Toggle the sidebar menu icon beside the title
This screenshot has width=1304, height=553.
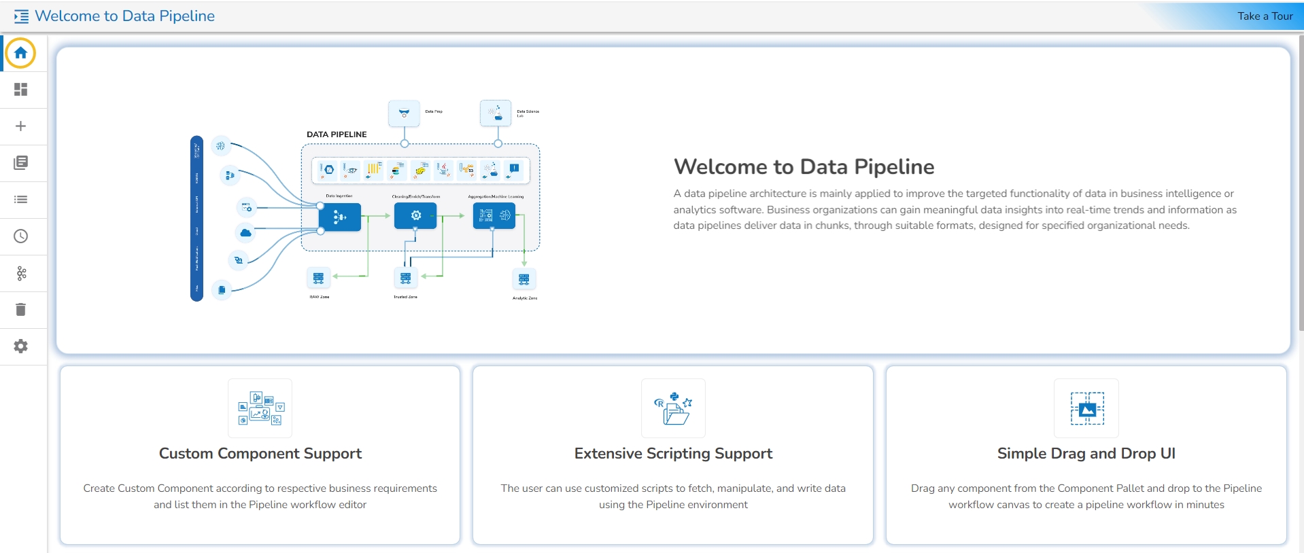(x=21, y=16)
